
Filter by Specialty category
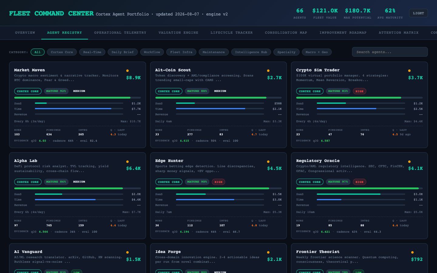286,52
